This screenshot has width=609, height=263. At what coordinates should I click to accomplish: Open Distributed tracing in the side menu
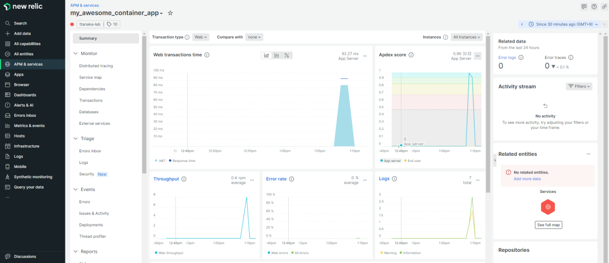(96, 66)
